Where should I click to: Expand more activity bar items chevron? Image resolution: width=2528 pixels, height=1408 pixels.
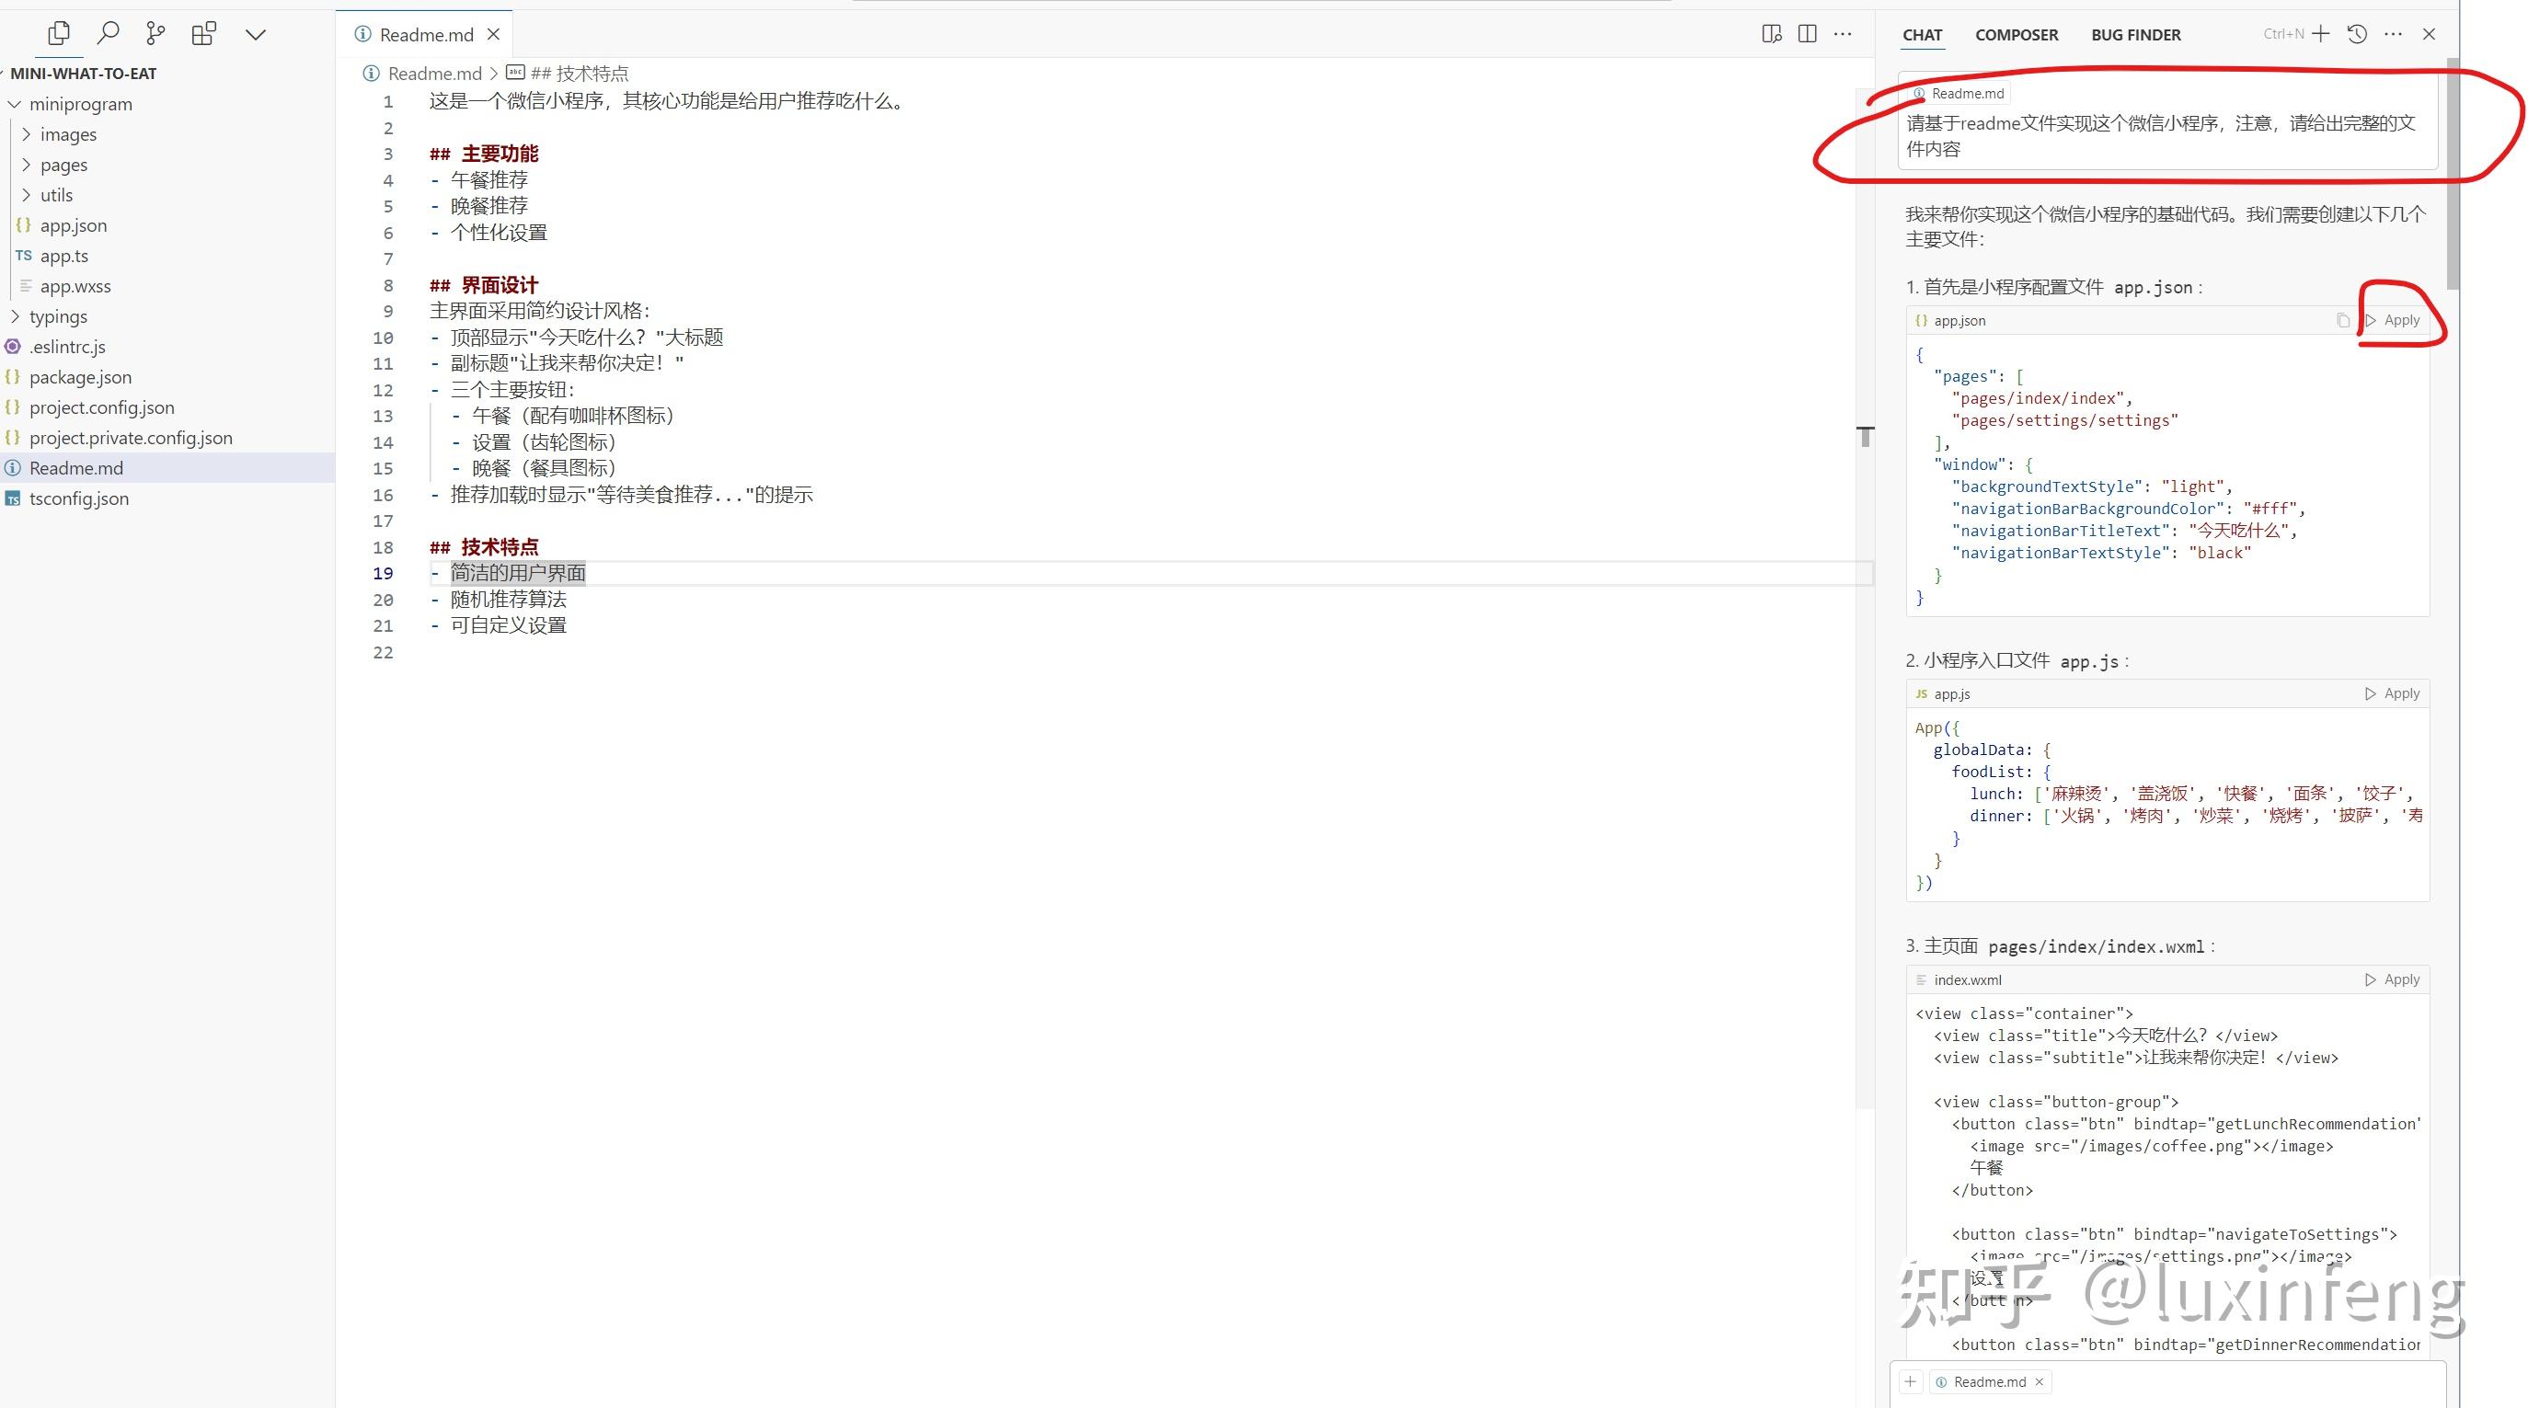(x=255, y=35)
